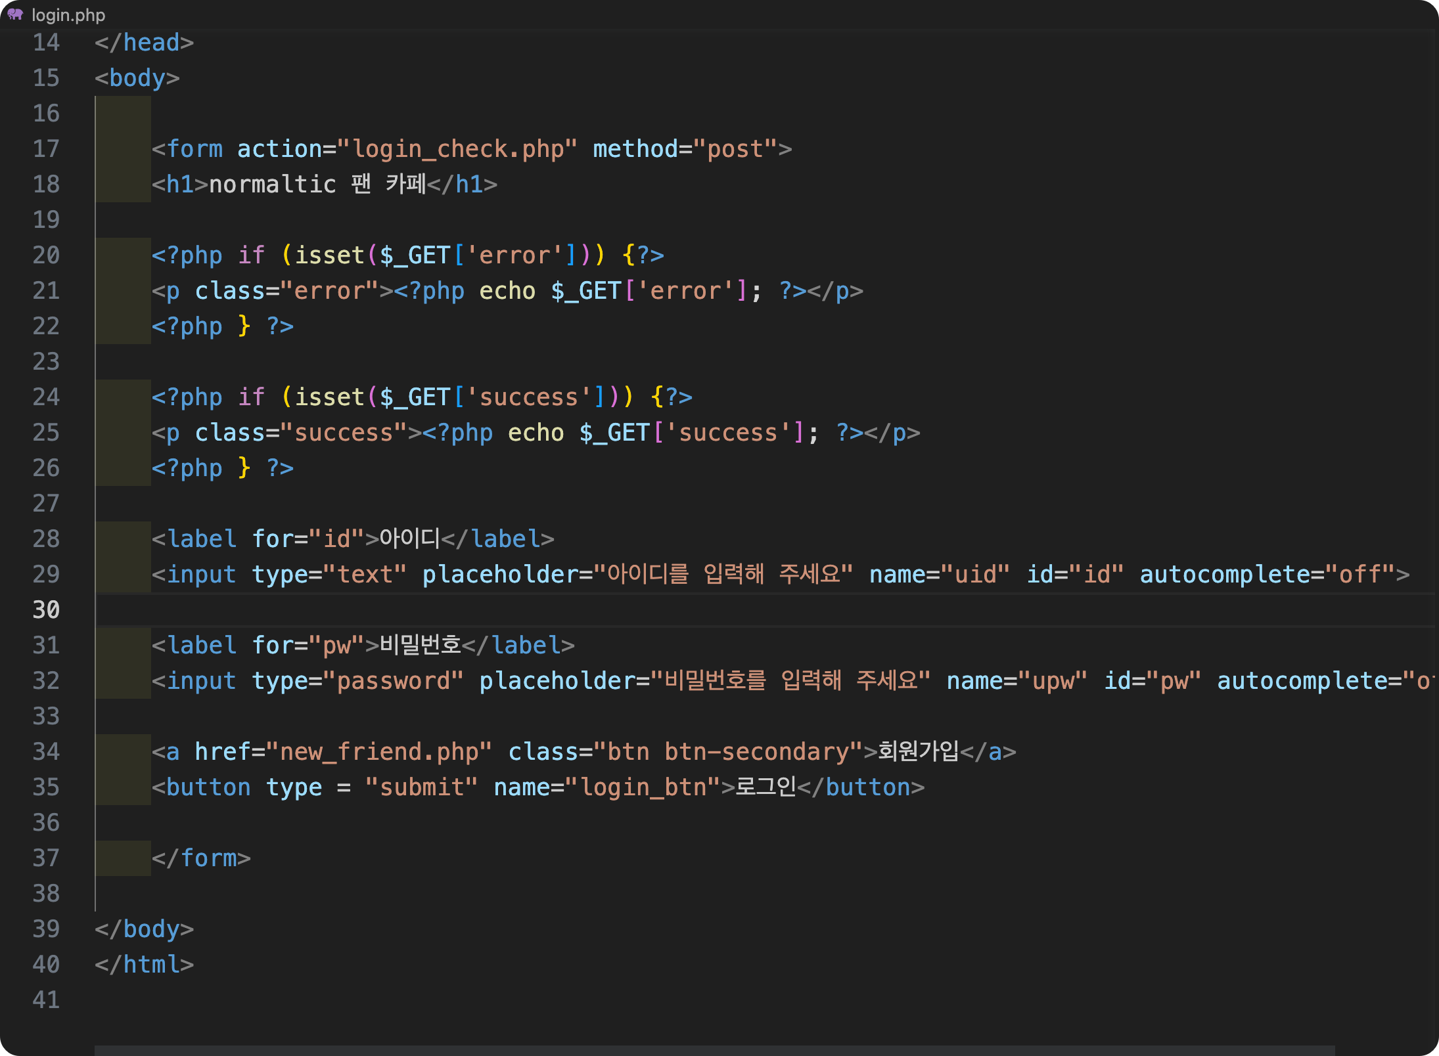The height and width of the screenshot is (1056, 1439).
Task: Place cursor on the opening body tag
Action: (x=137, y=77)
